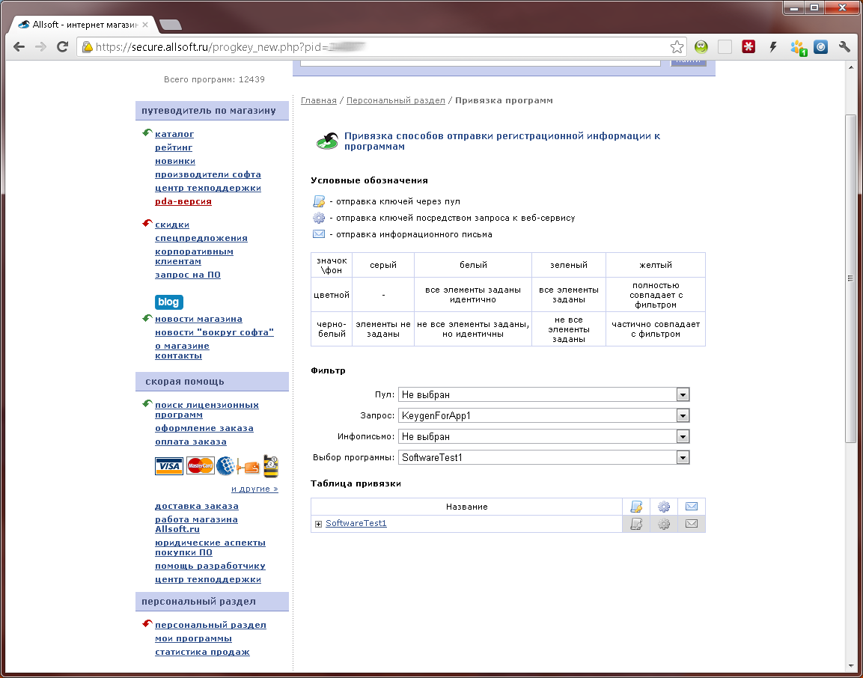The image size is (863, 678).
Task: Click the Название column header
Action: pos(467,507)
